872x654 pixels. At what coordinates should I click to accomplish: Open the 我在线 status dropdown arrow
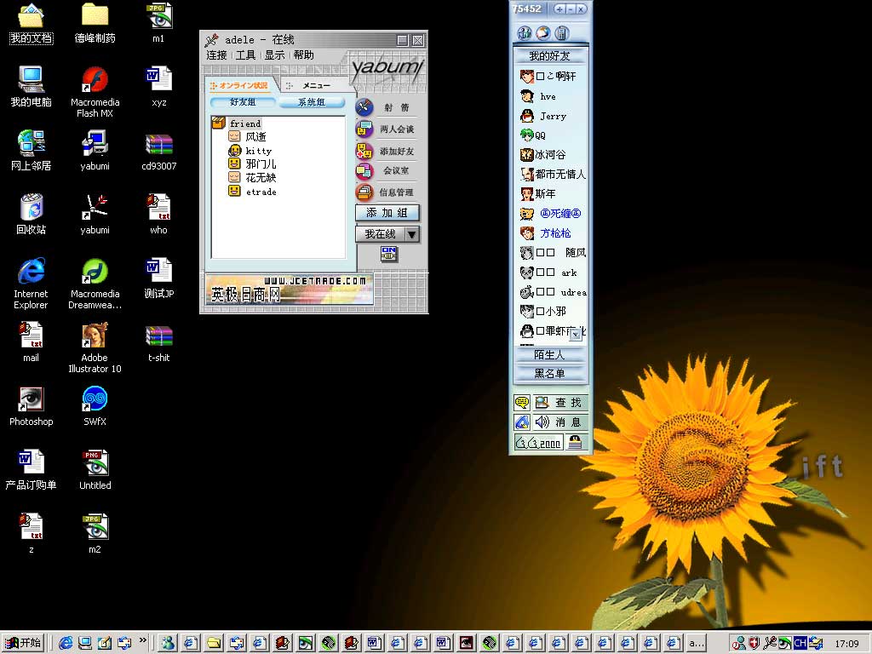[411, 234]
